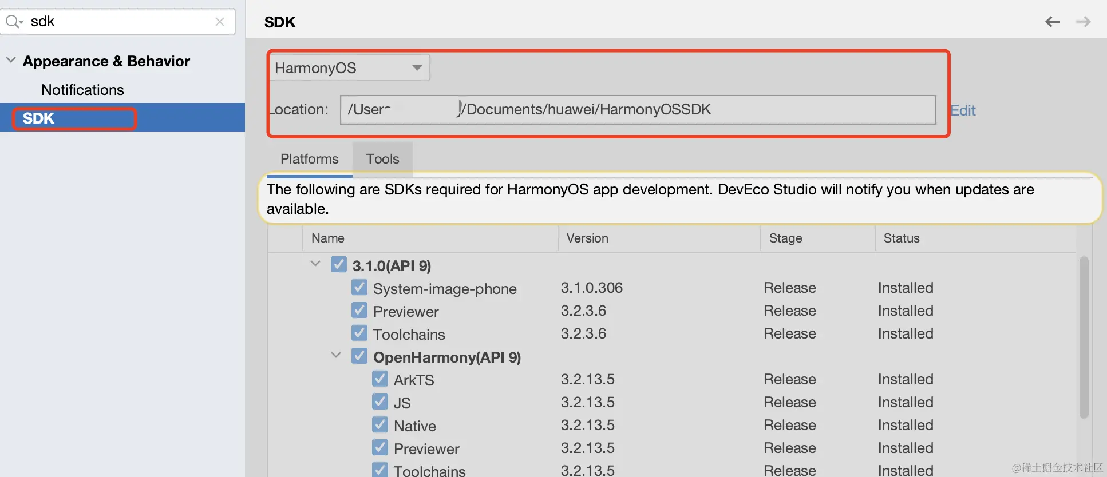Select SDK in the settings sidebar
Viewport: 1107px width, 477px height.
[x=122, y=118]
